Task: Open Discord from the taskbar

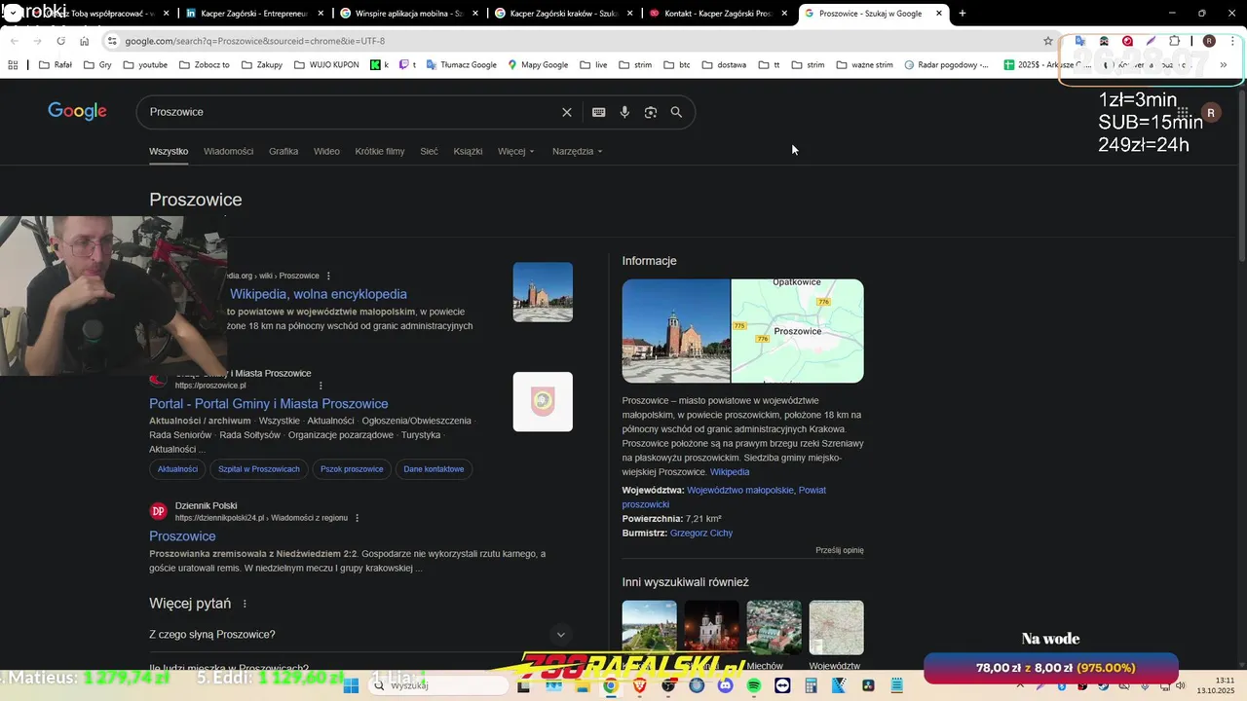Action: tap(725, 685)
